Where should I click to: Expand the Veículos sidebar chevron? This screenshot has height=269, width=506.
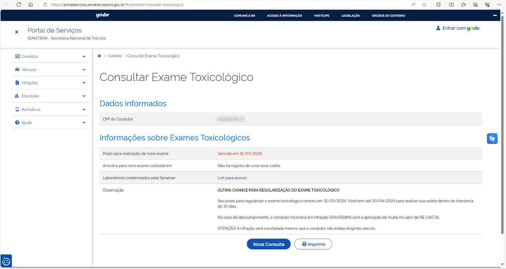84,70
